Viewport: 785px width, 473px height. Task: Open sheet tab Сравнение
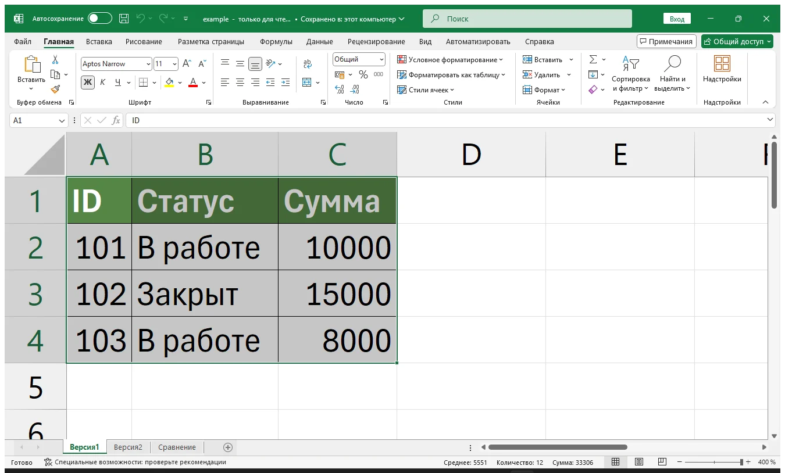[x=177, y=447]
